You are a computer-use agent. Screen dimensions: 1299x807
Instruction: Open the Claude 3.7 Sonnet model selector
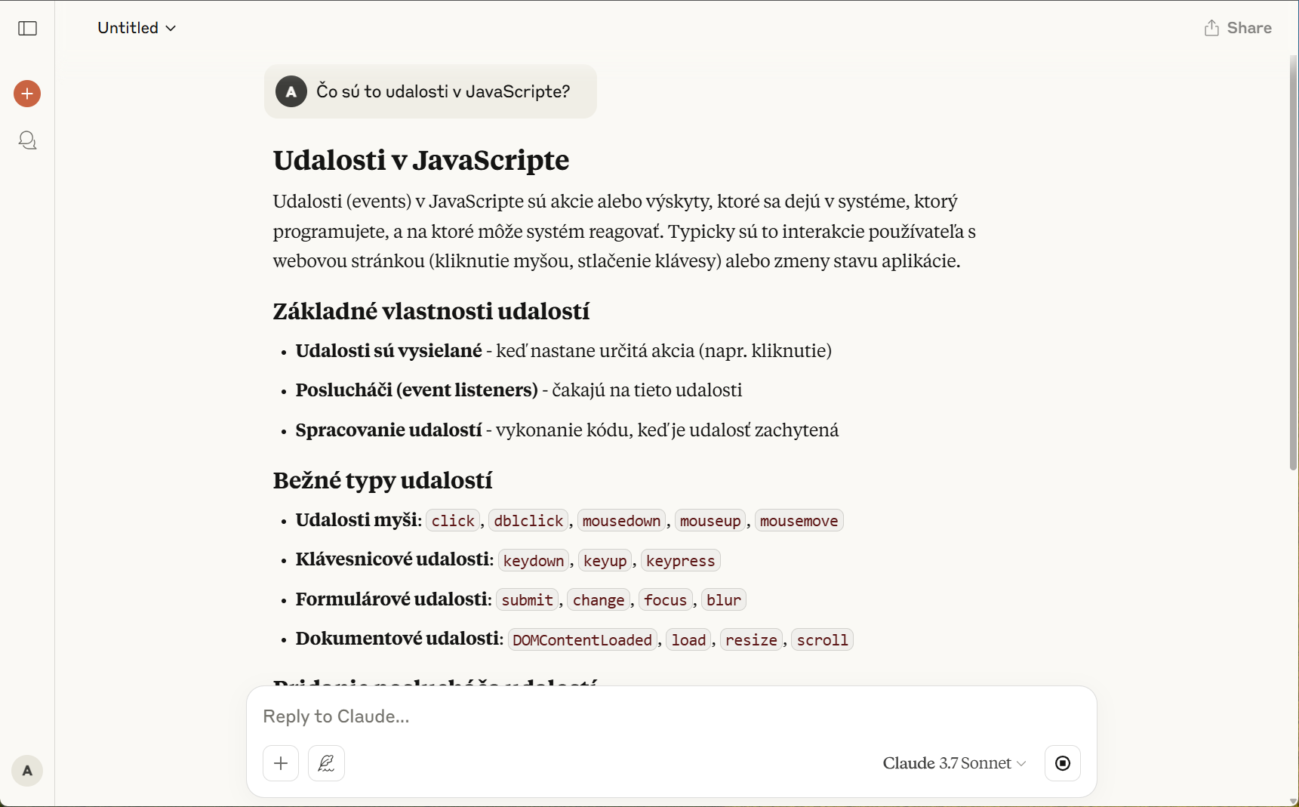[x=953, y=763]
